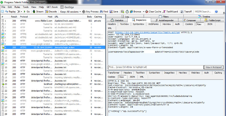Select the Inspectors tab
Screen dimensions: 226x116
(139, 20)
